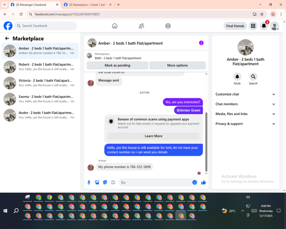Open the Groups icon in top navigation
Image resolution: width=286 pixels, height=229 pixels.
pyautogui.click(x=168, y=26)
